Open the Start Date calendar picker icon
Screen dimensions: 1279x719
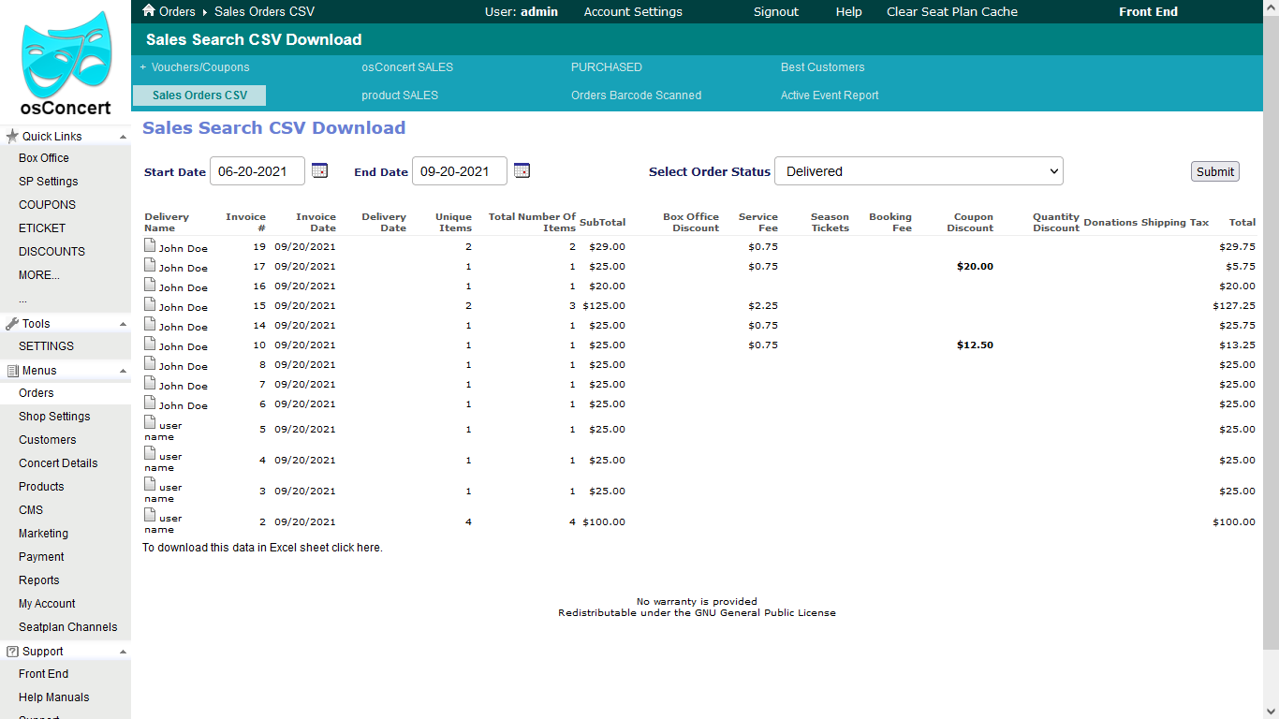point(319,170)
